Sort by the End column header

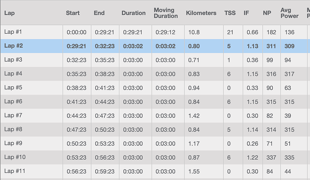pos(99,13)
